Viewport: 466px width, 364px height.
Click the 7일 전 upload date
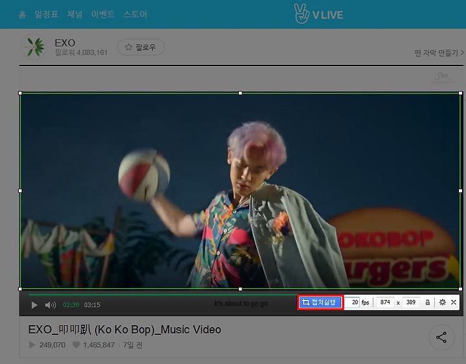click(x=133, y=345)
